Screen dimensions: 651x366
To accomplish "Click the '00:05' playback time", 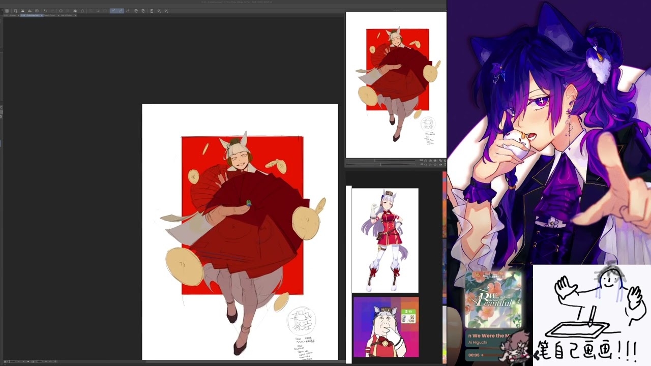I will pyautogui.click(x=474, y=355).
